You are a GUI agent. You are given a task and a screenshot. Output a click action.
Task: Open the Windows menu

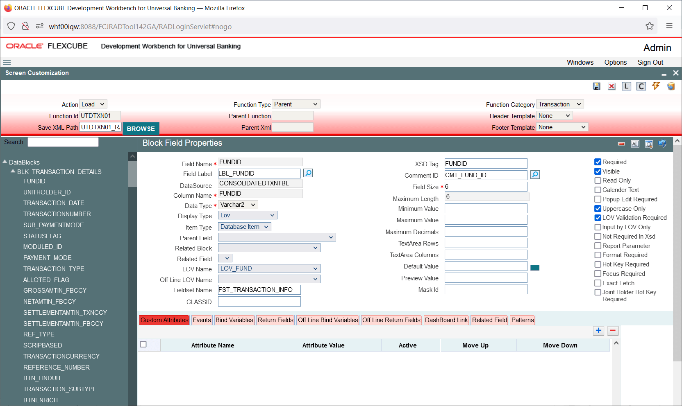(580, 62)
